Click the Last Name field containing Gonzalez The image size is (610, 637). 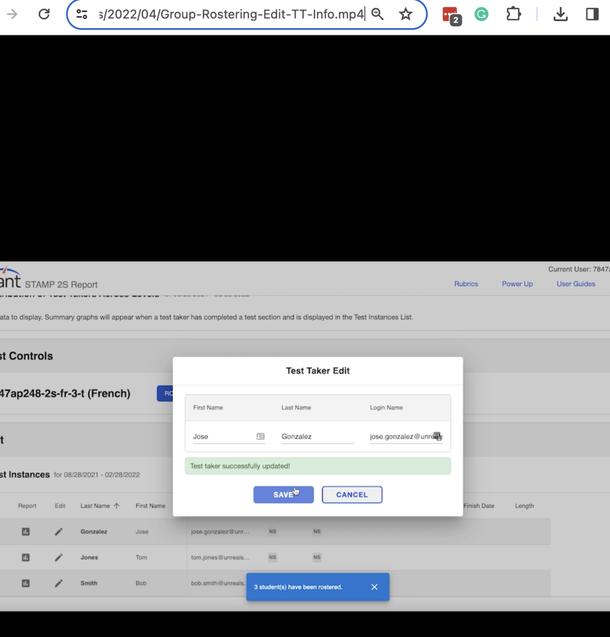coord(317,436)
